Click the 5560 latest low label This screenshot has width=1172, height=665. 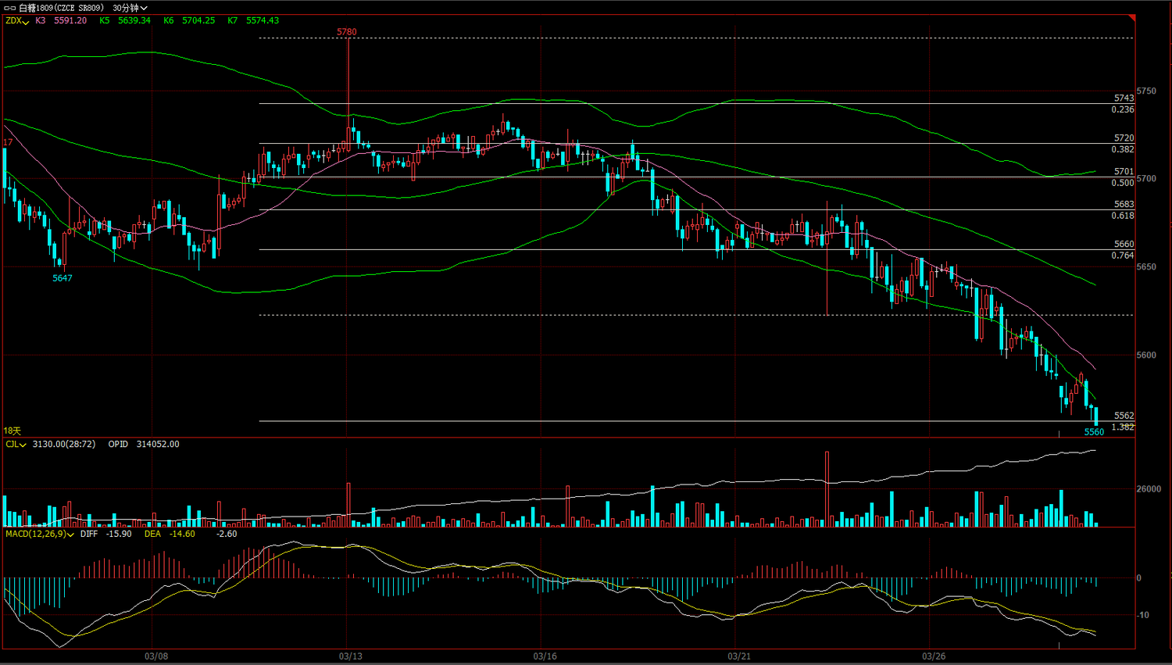[1094, 432]
